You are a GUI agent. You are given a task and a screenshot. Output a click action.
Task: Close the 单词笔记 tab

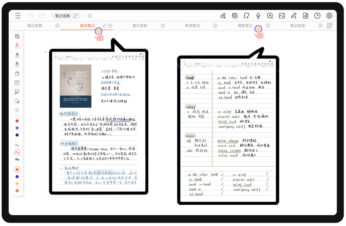click(x=215, y=26)
